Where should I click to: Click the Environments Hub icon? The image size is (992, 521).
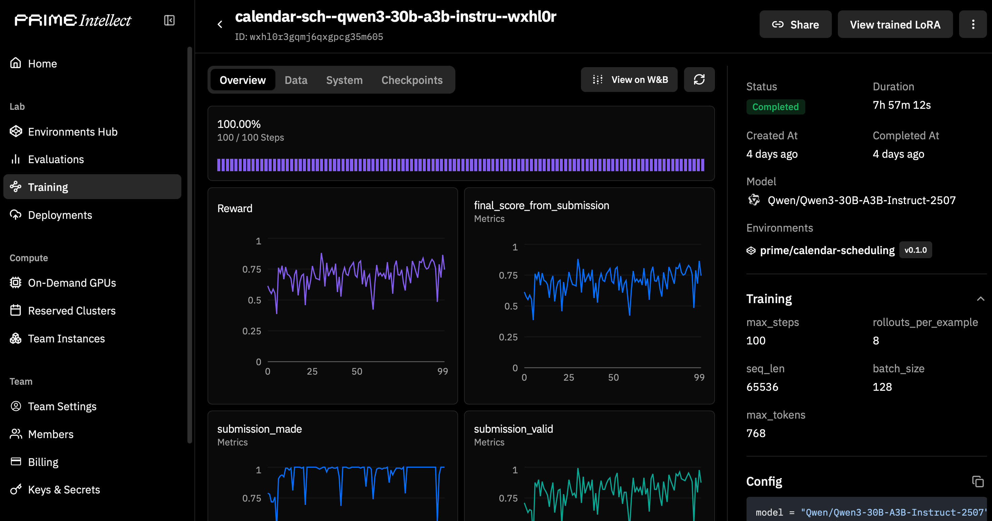click(15, 131)
